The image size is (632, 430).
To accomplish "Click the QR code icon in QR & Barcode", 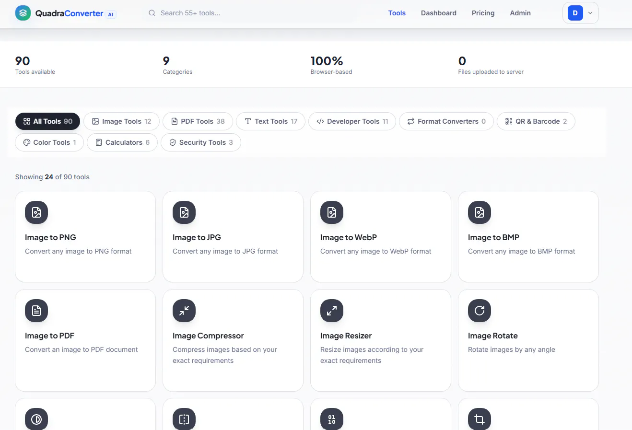I will point(509,121).
